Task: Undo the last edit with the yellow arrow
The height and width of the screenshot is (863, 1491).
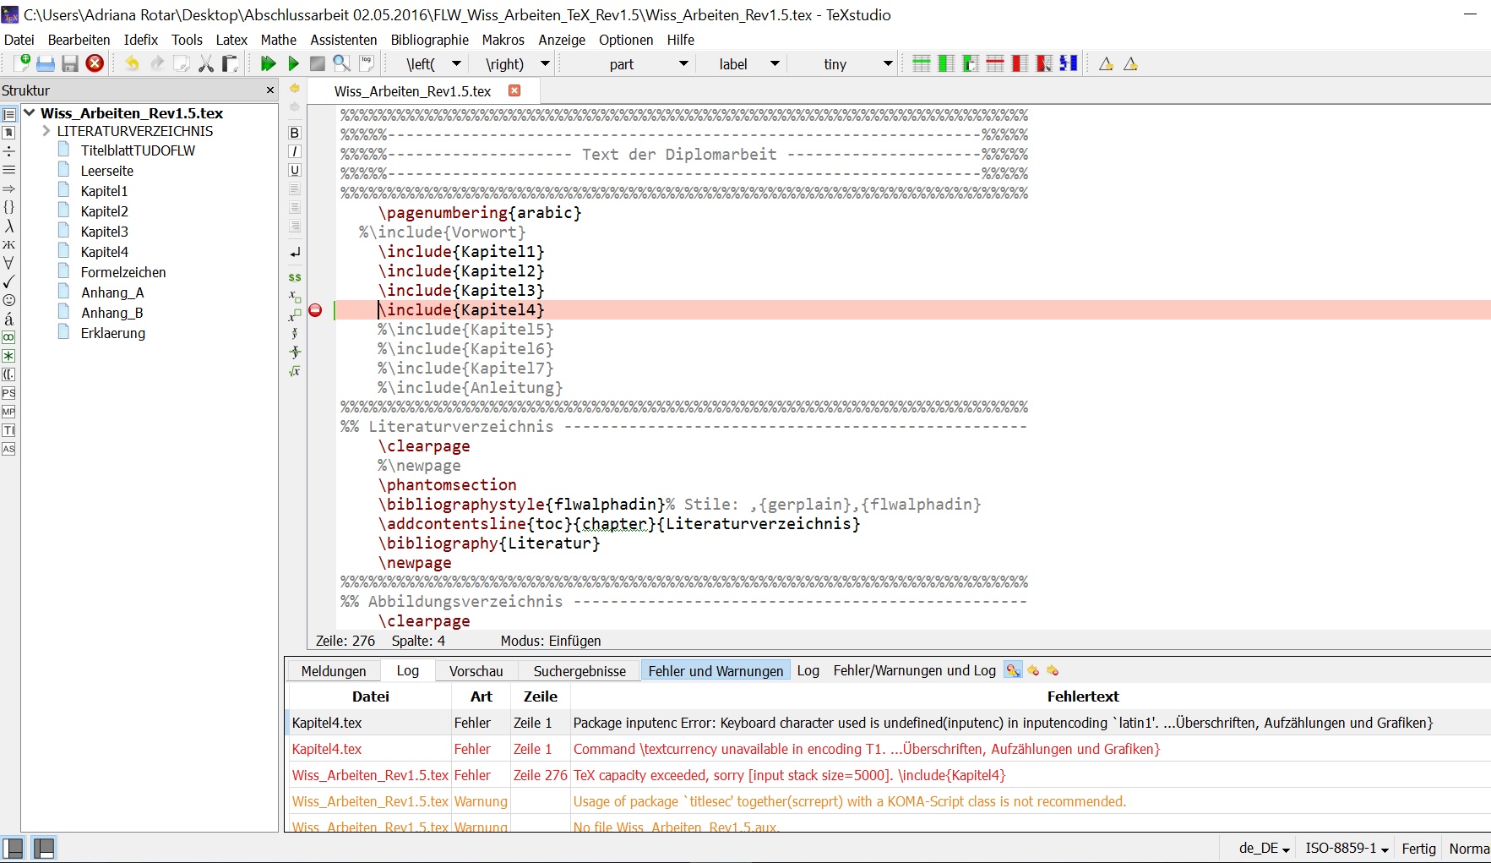Action: [133, 63]
